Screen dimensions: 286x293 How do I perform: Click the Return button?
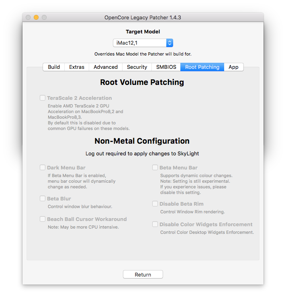(143, 274)
